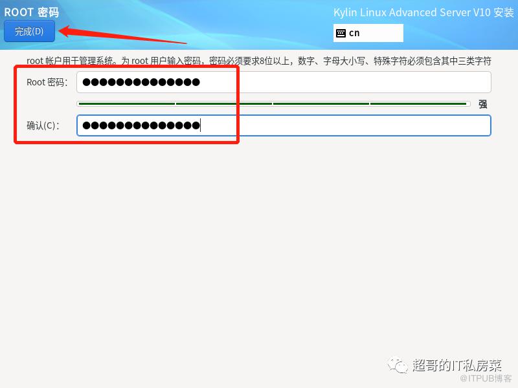Click the 确认(C) field label
Screen dimensions: 518x388
43,125
